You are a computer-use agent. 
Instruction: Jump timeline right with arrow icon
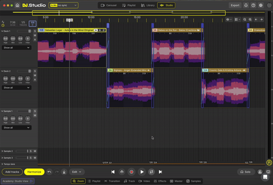261,20
